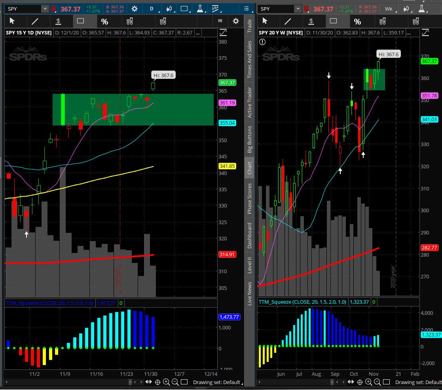442x390 pixels.
Task: Choose the price level tool in left chart
Action: 58,21
